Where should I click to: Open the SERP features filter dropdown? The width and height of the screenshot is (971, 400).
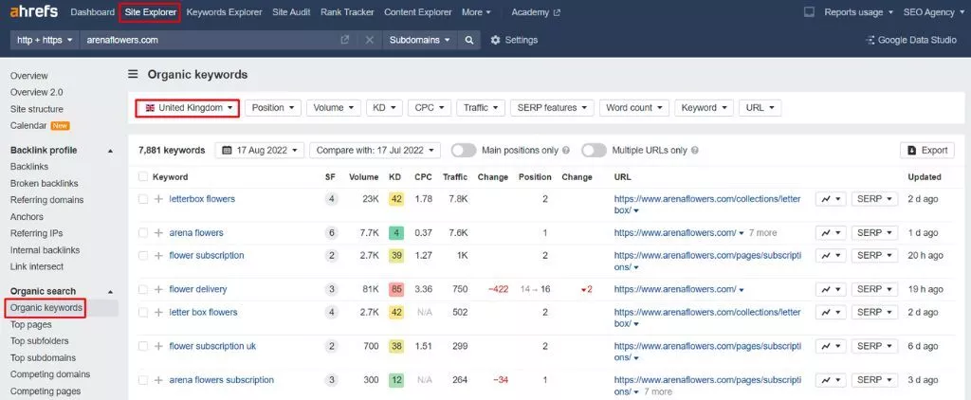[x=553, y=108]
